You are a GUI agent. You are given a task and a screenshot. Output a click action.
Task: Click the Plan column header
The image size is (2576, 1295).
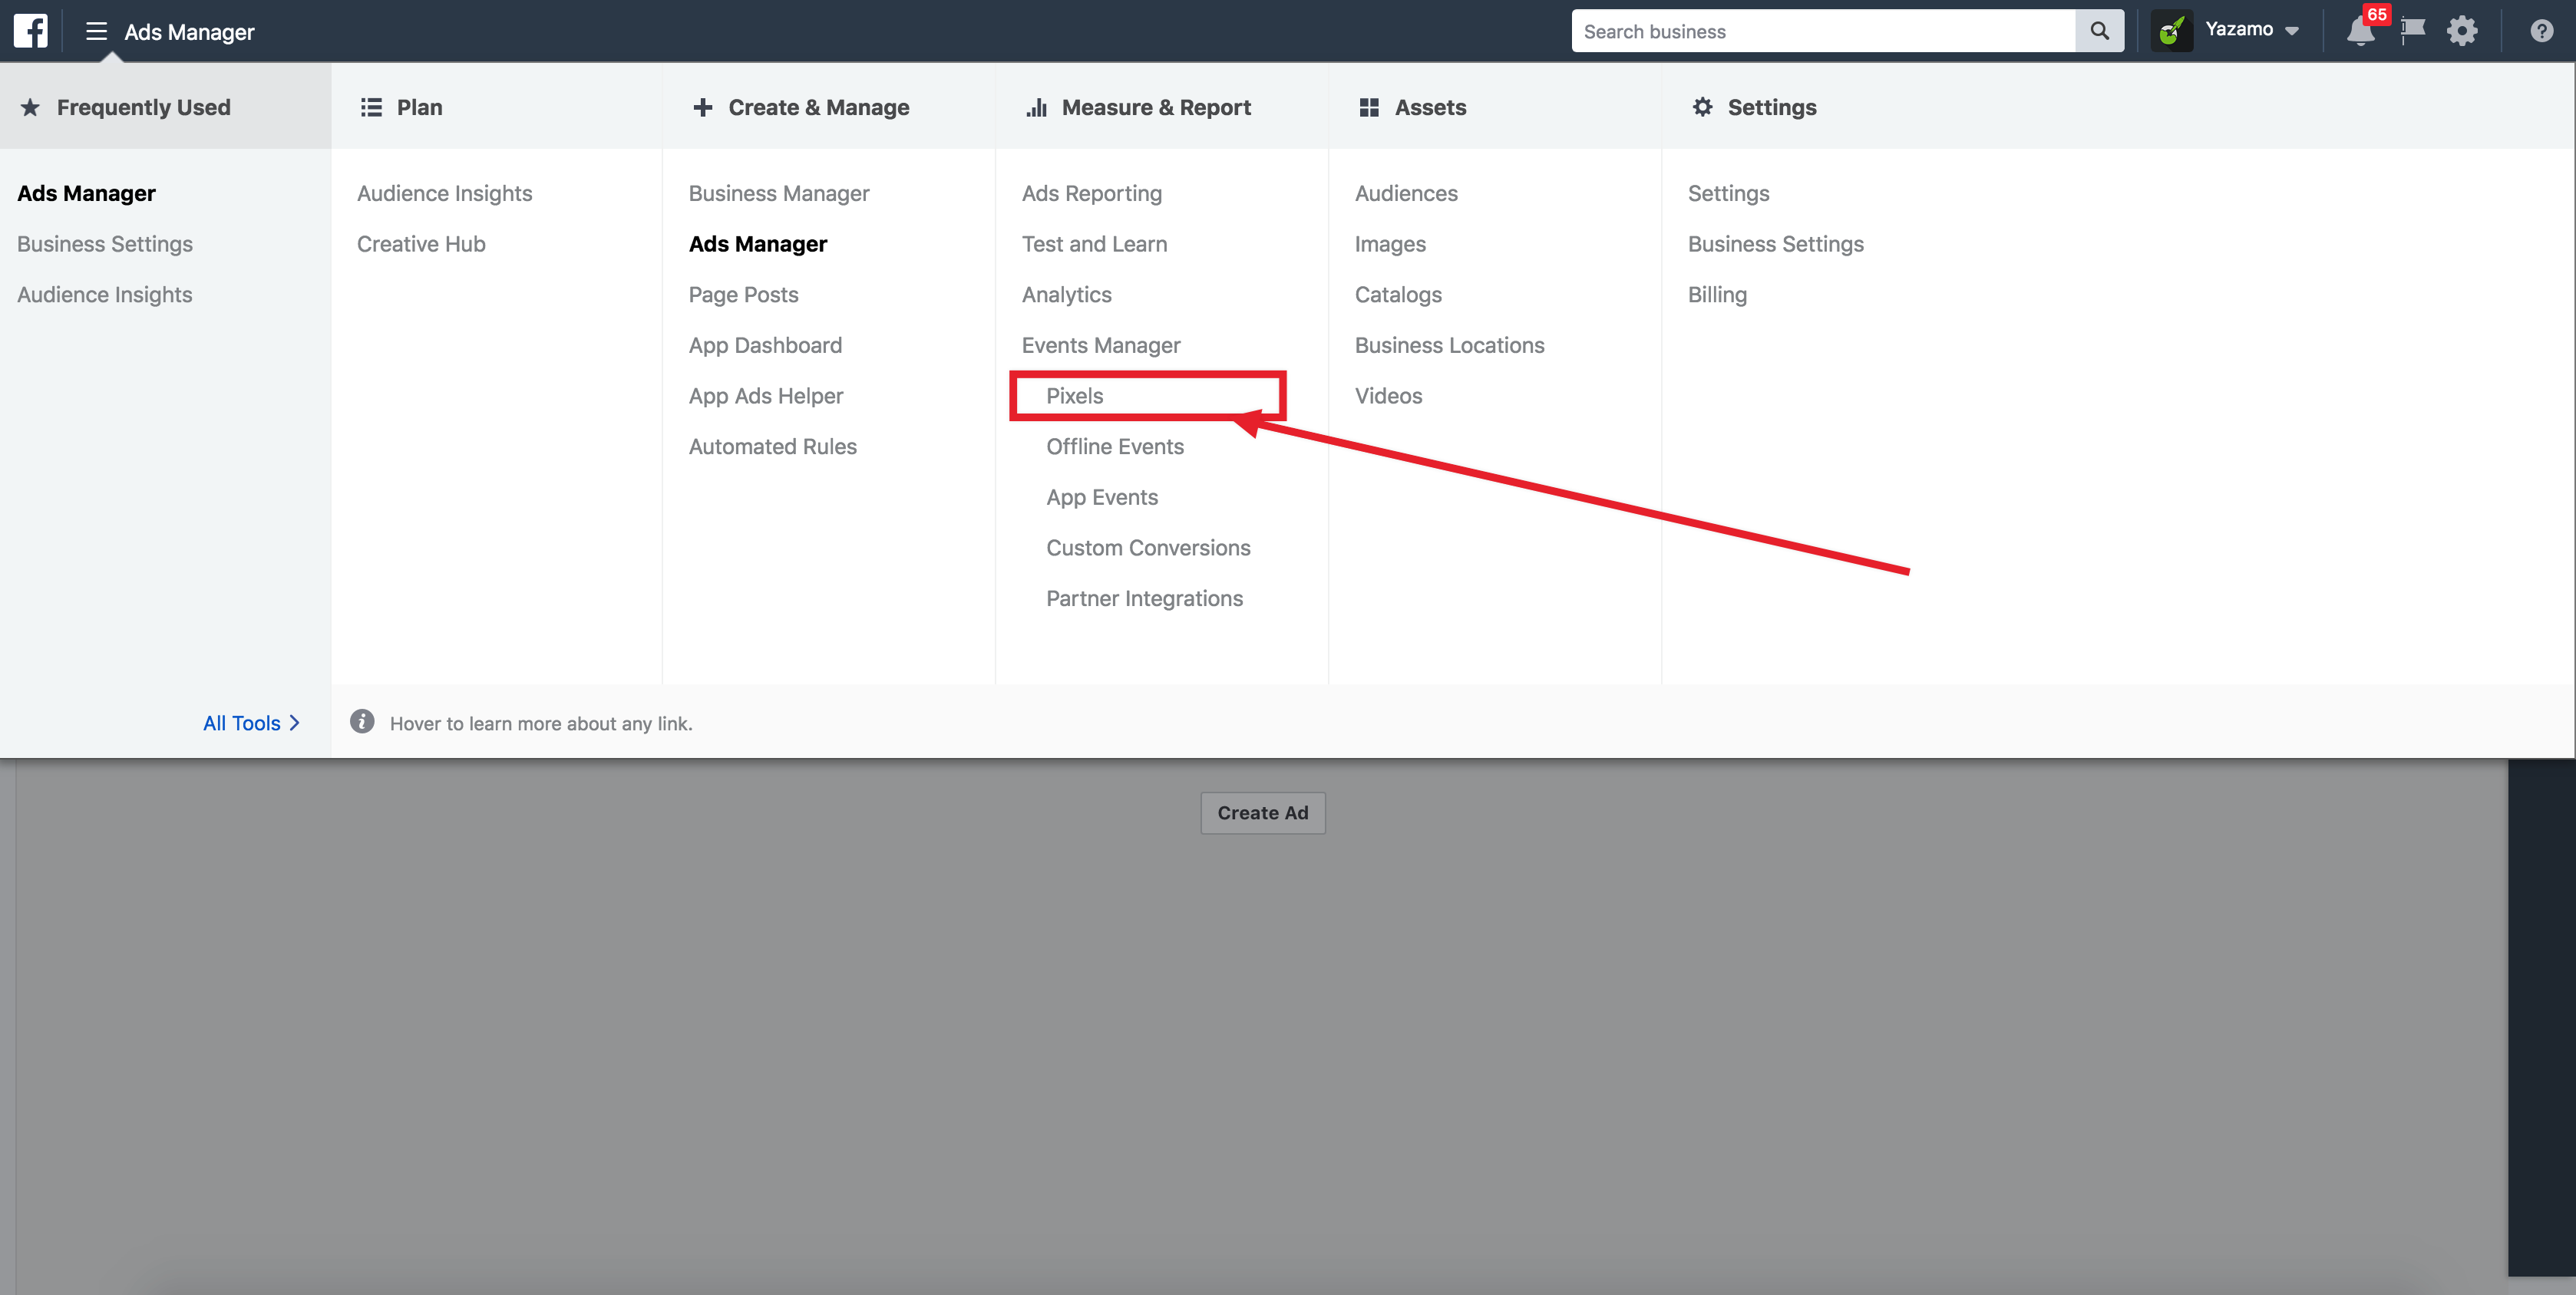pyautogui.click(x=419, y=107)
